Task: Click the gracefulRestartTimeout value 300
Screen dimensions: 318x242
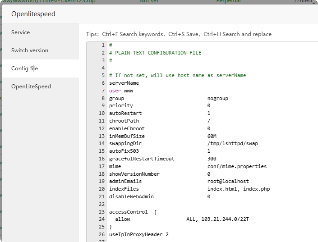Action: pyautogui.click(x=212, y=159)
